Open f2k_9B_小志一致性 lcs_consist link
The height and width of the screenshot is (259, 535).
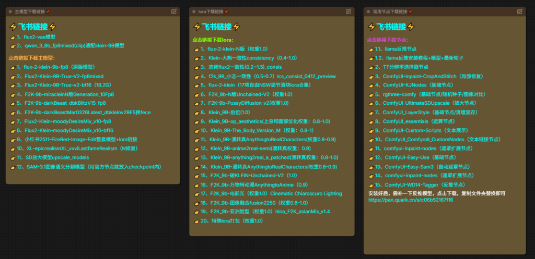click(268, 76)
